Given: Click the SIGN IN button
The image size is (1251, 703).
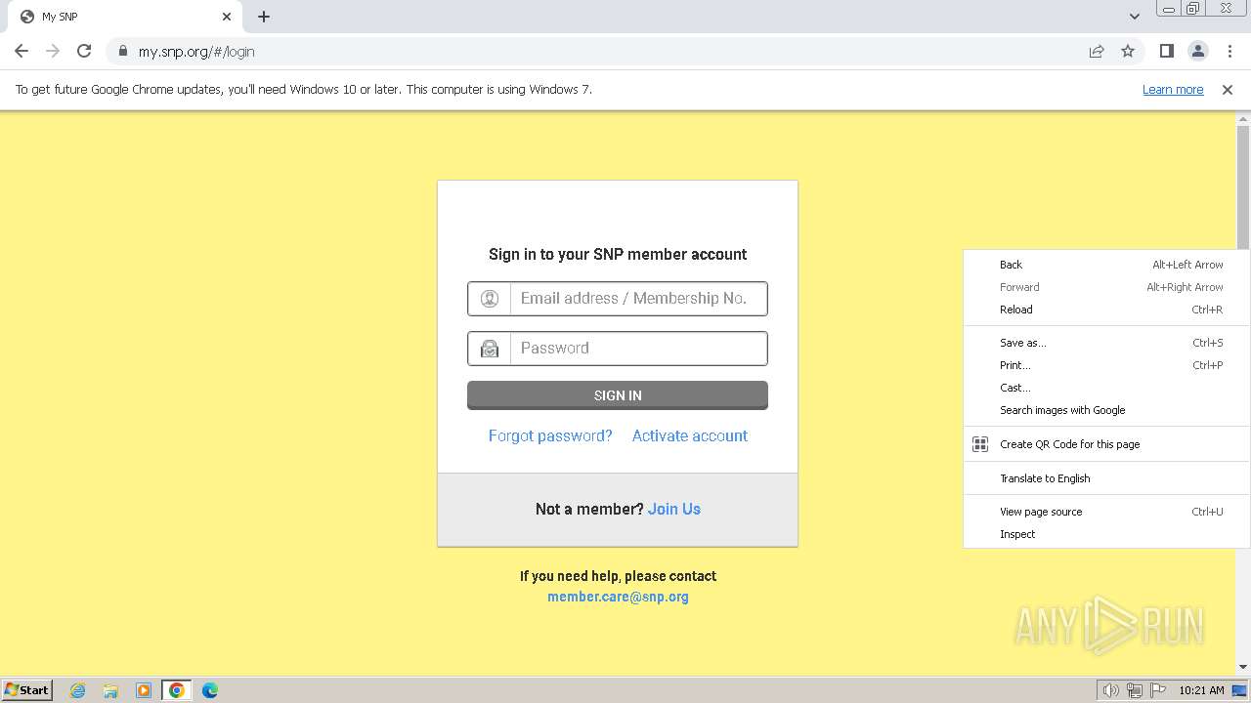Looking at the screenshot, I should pyautogui.click(x=618, y=395).
